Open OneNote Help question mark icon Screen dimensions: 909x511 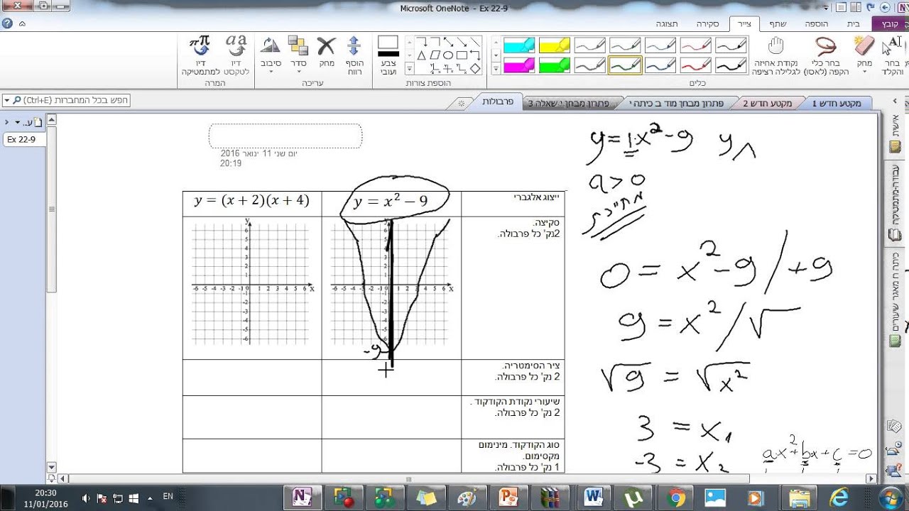(7, 23)
